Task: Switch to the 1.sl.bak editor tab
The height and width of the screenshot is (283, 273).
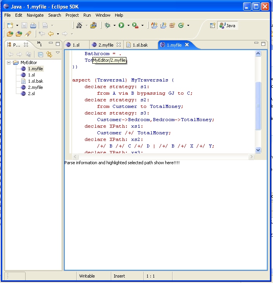Action: 140,45
